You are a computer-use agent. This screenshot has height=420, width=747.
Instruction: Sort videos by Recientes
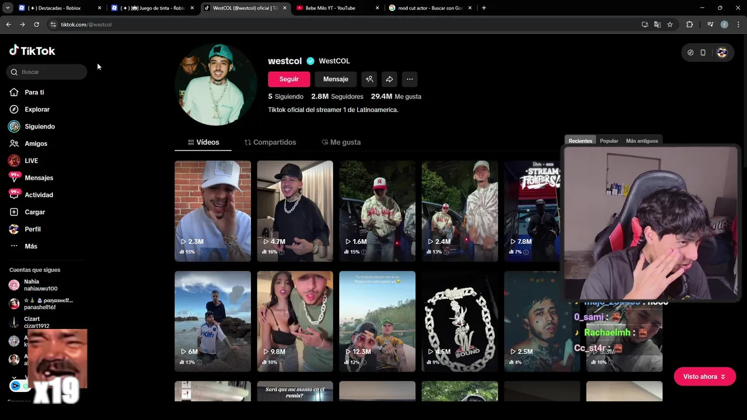point(580,141)
